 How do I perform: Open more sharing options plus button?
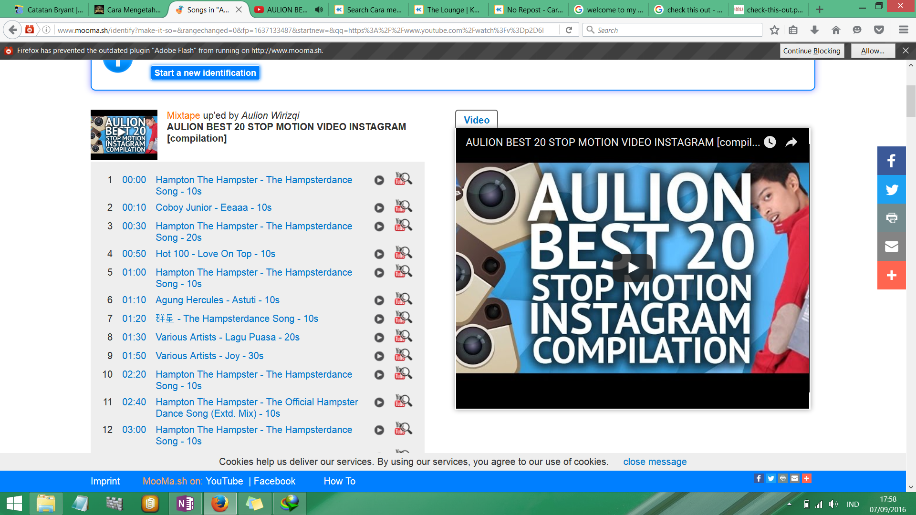click(891, 275)
